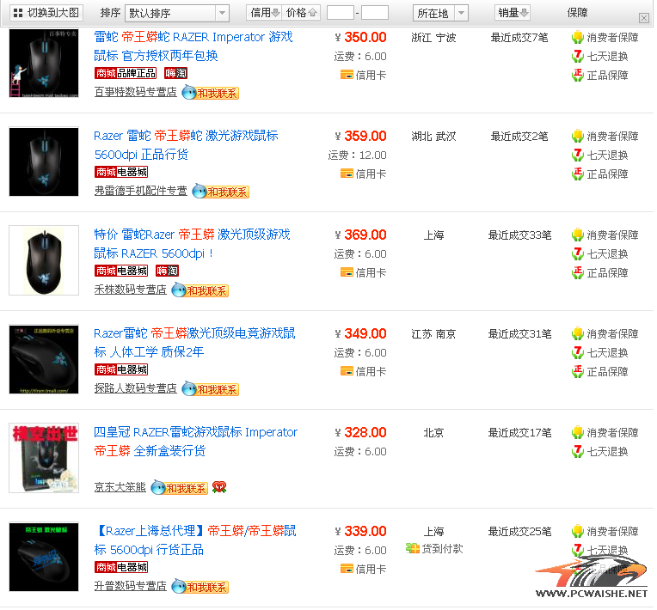Viewport: 657px width, 610px height.
Task: Open listing 四皇冠 RAZER雷蛇游戏鼠标 Imperator
Action: pos(196,442)
